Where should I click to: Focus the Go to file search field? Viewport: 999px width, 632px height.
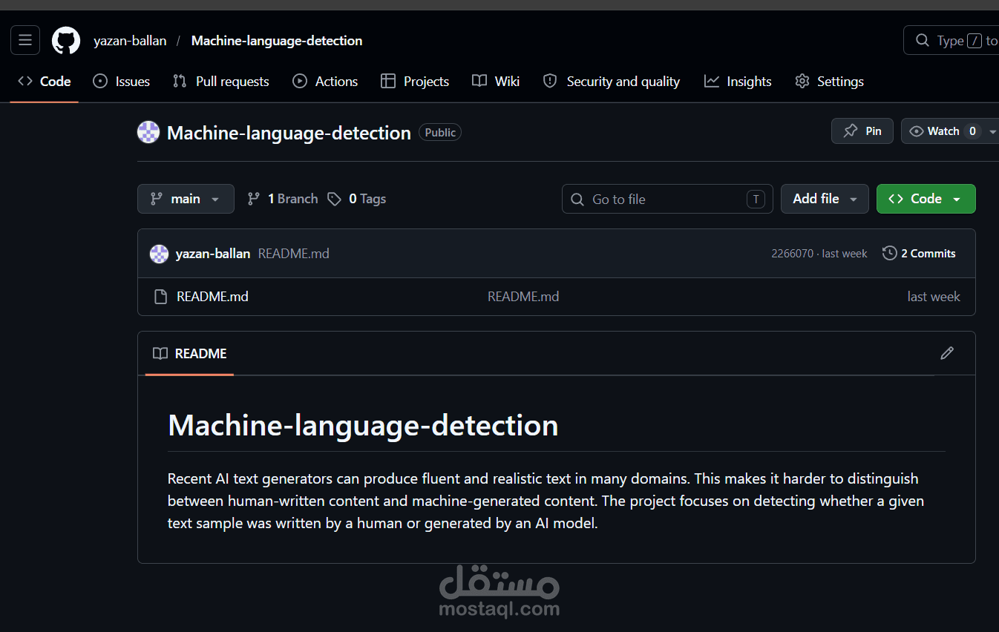tap(667, 199)
